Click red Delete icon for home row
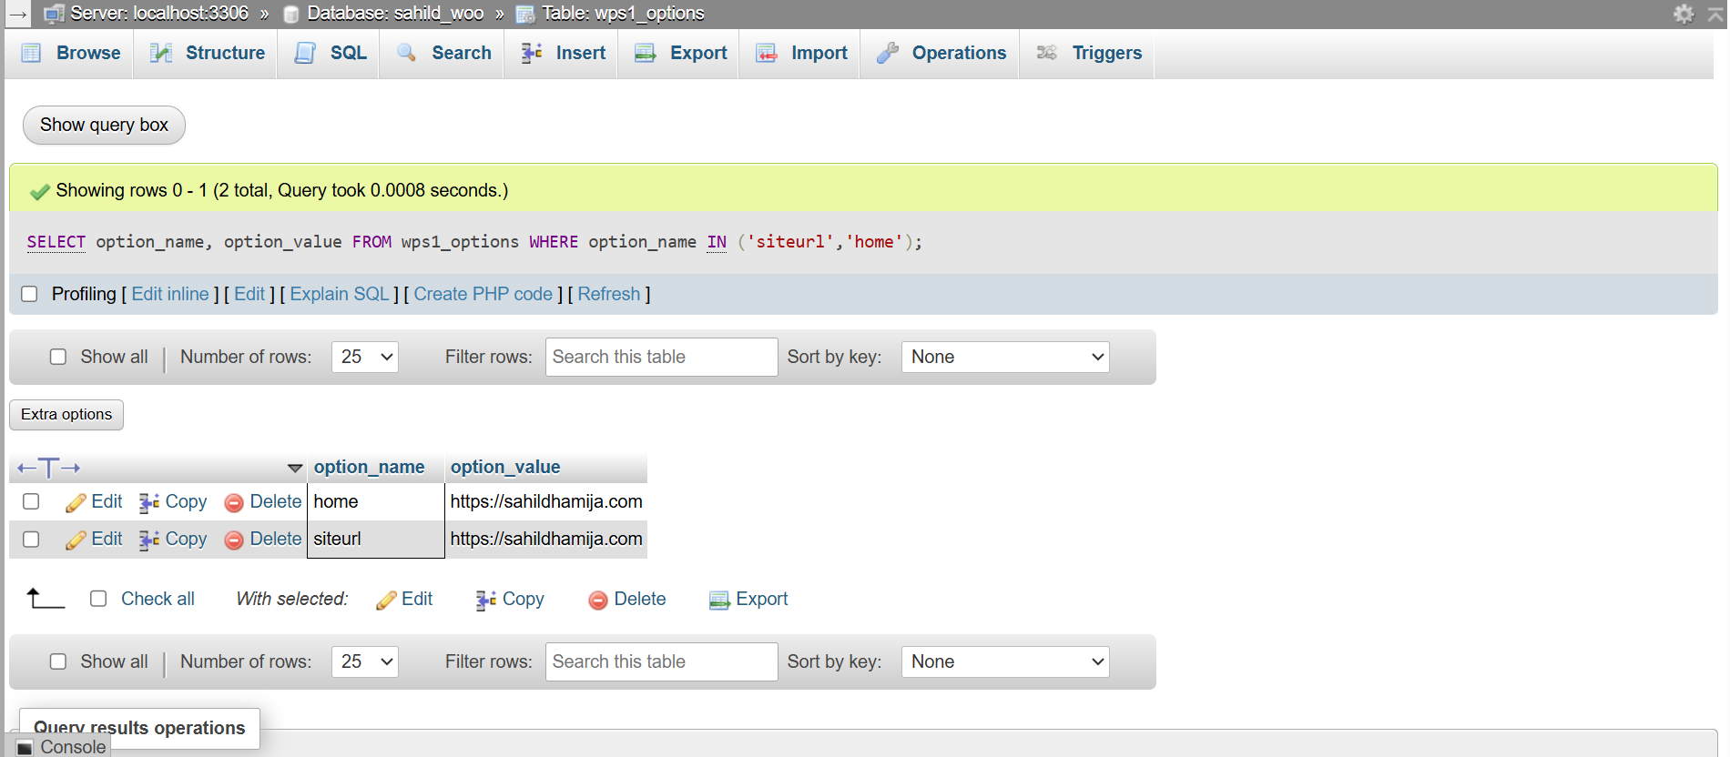The width and height of the screenshot is (1730, 757). tap(234, 502)
